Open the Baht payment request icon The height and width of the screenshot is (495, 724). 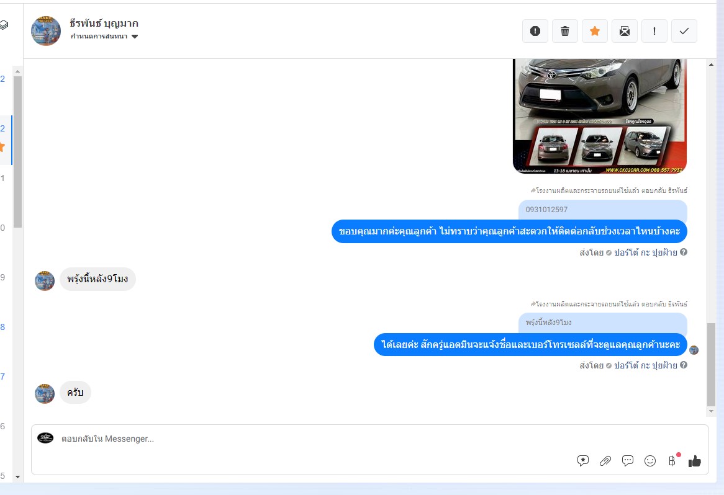click(672, 460)
